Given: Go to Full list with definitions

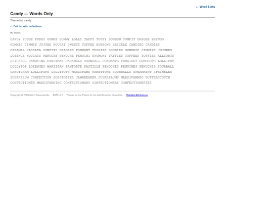Looking at the screenshot, I should pyautogui.click(x=26, y=26).
